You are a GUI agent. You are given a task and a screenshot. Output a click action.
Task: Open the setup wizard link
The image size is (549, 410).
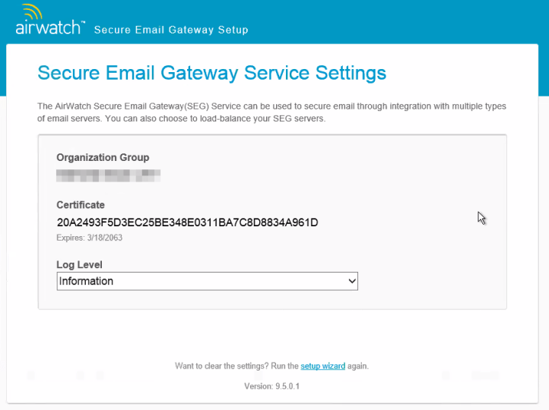pos(322,366)
